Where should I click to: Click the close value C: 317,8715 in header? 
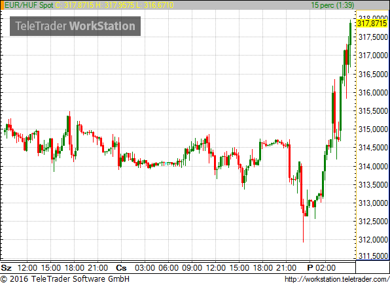(75, 5)
